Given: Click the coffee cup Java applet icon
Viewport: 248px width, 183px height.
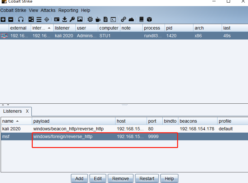Looking at the screenshot, I should [x=98, y=20].
